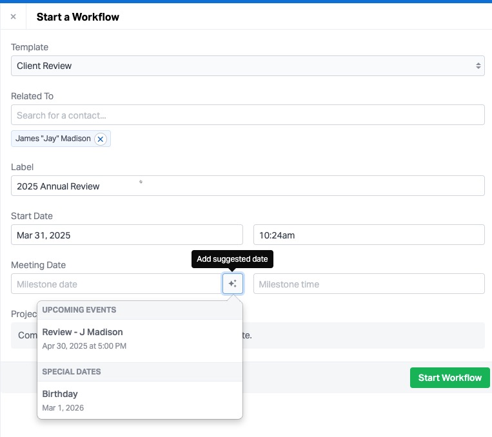Remove the James "Jay" Madison contact tag

(x=100, y=139)
